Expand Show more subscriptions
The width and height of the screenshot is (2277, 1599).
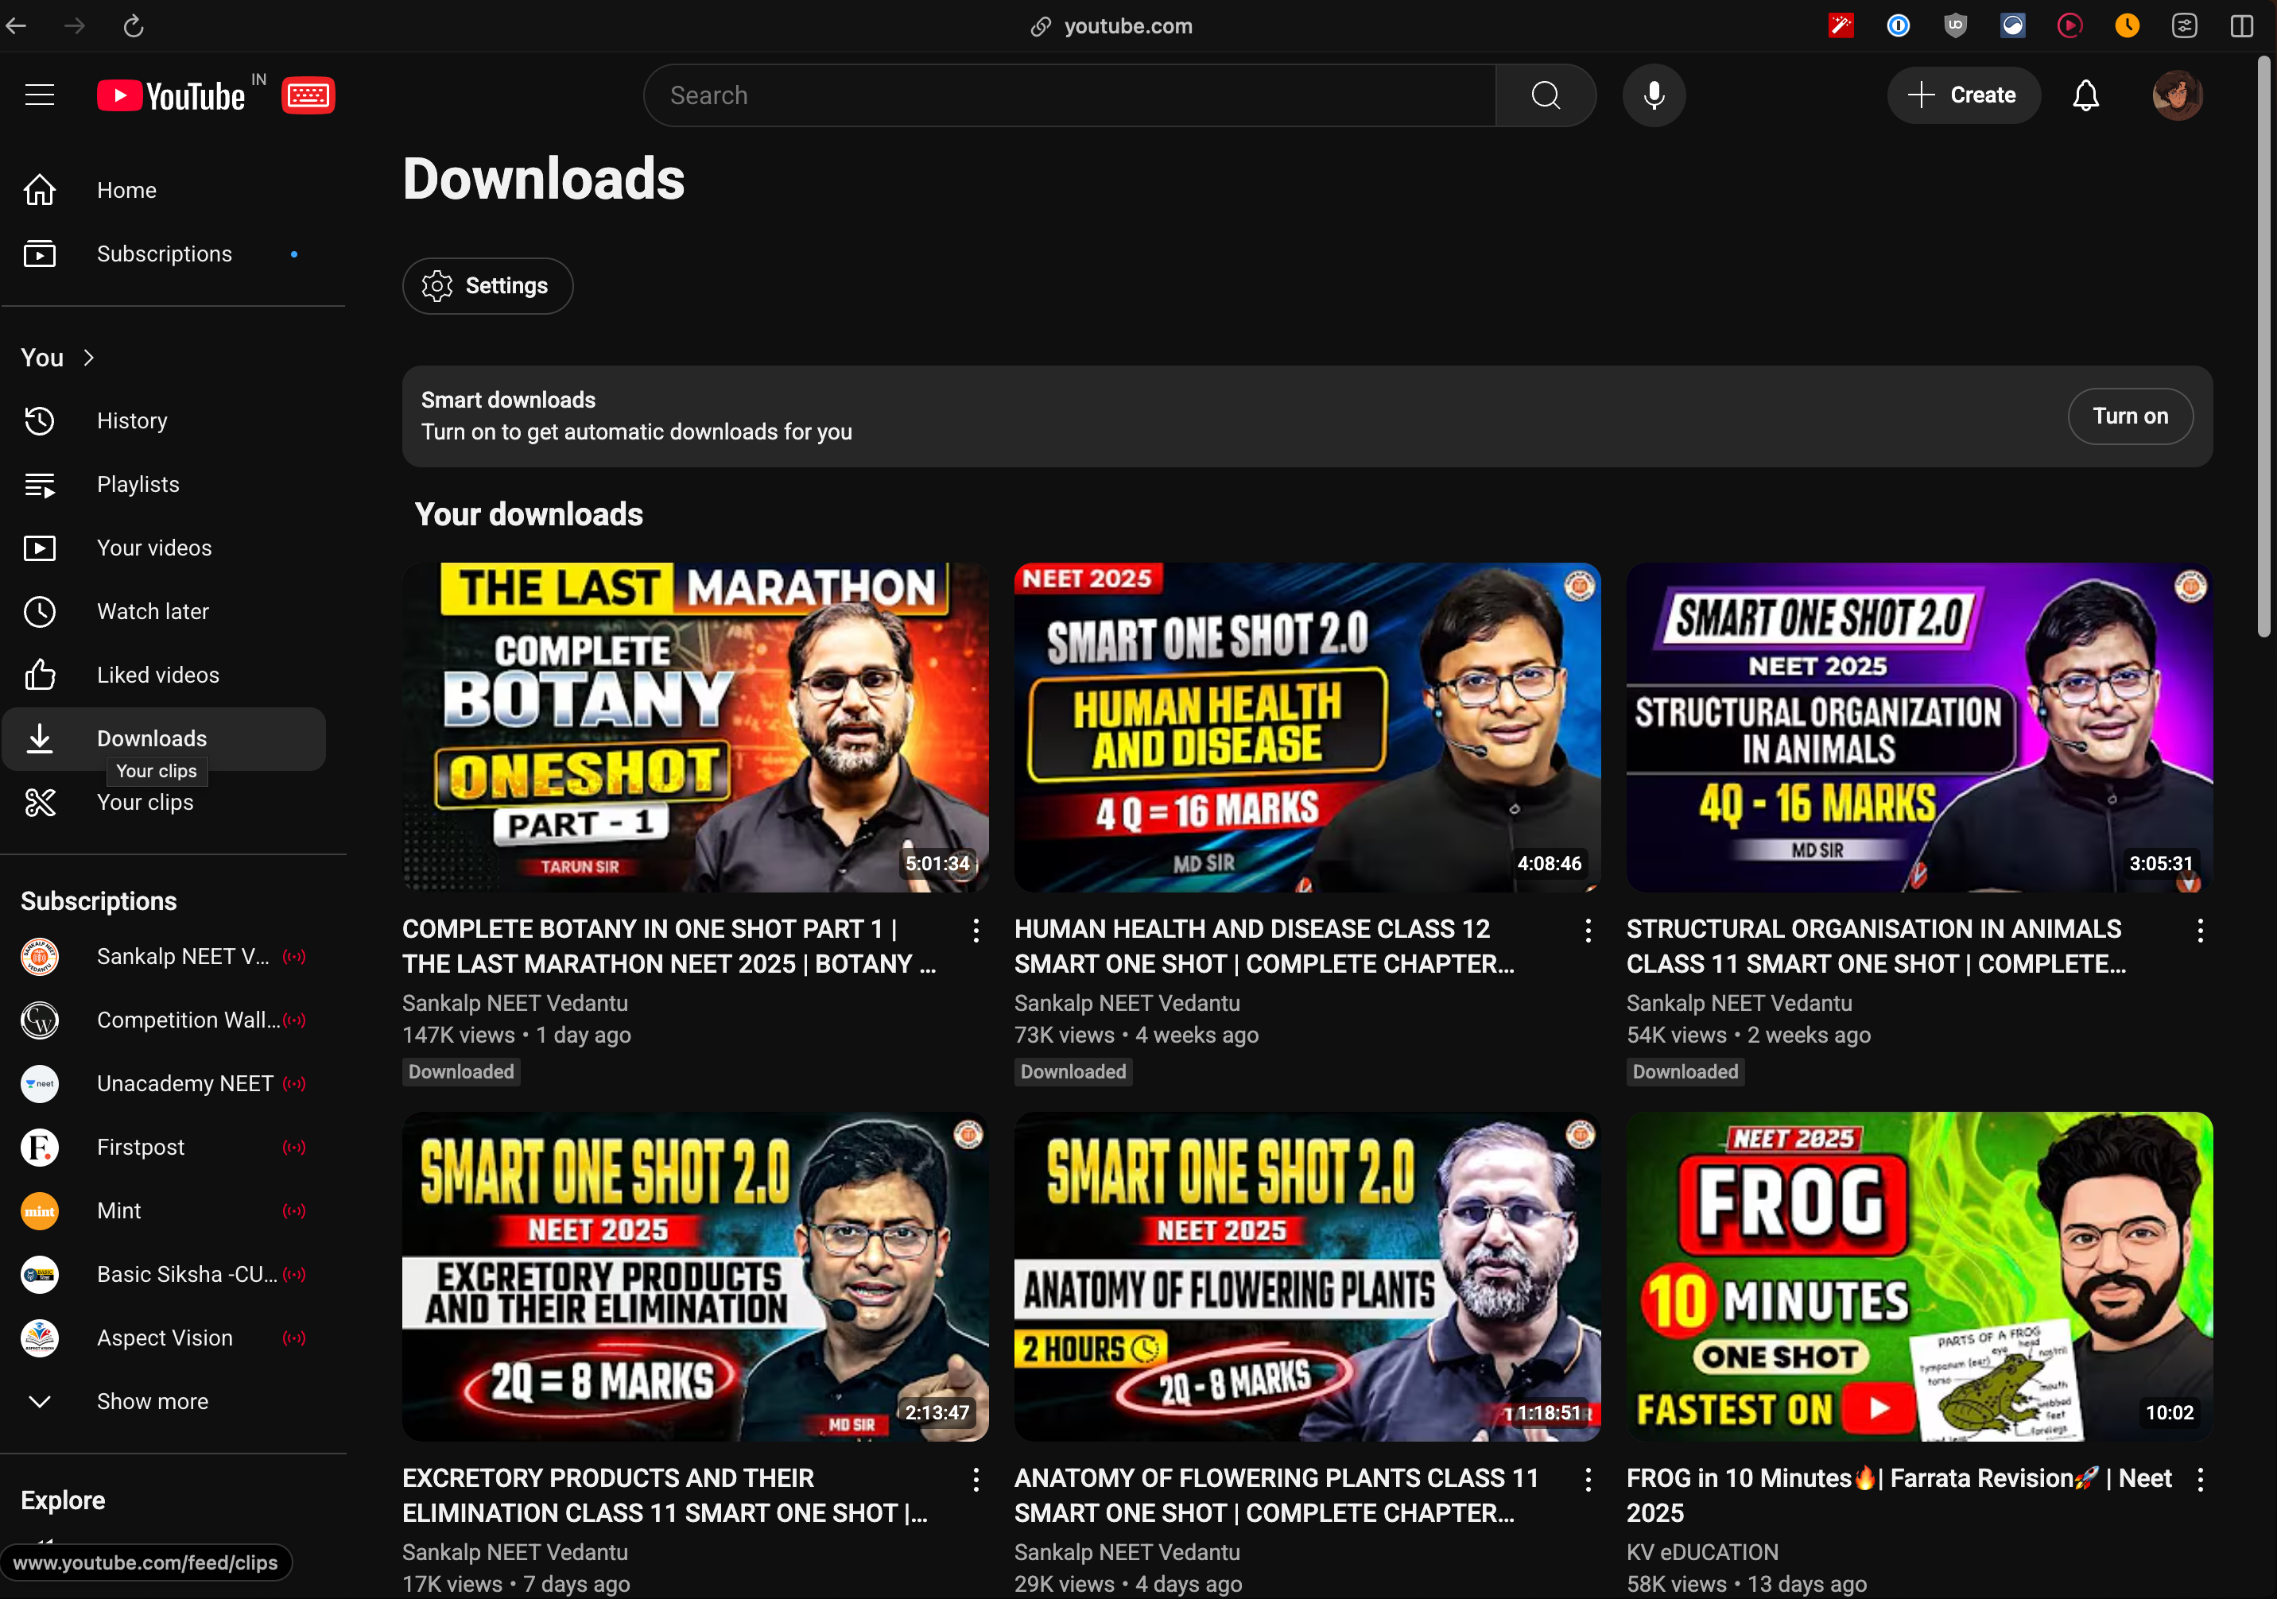[152, 1401]
